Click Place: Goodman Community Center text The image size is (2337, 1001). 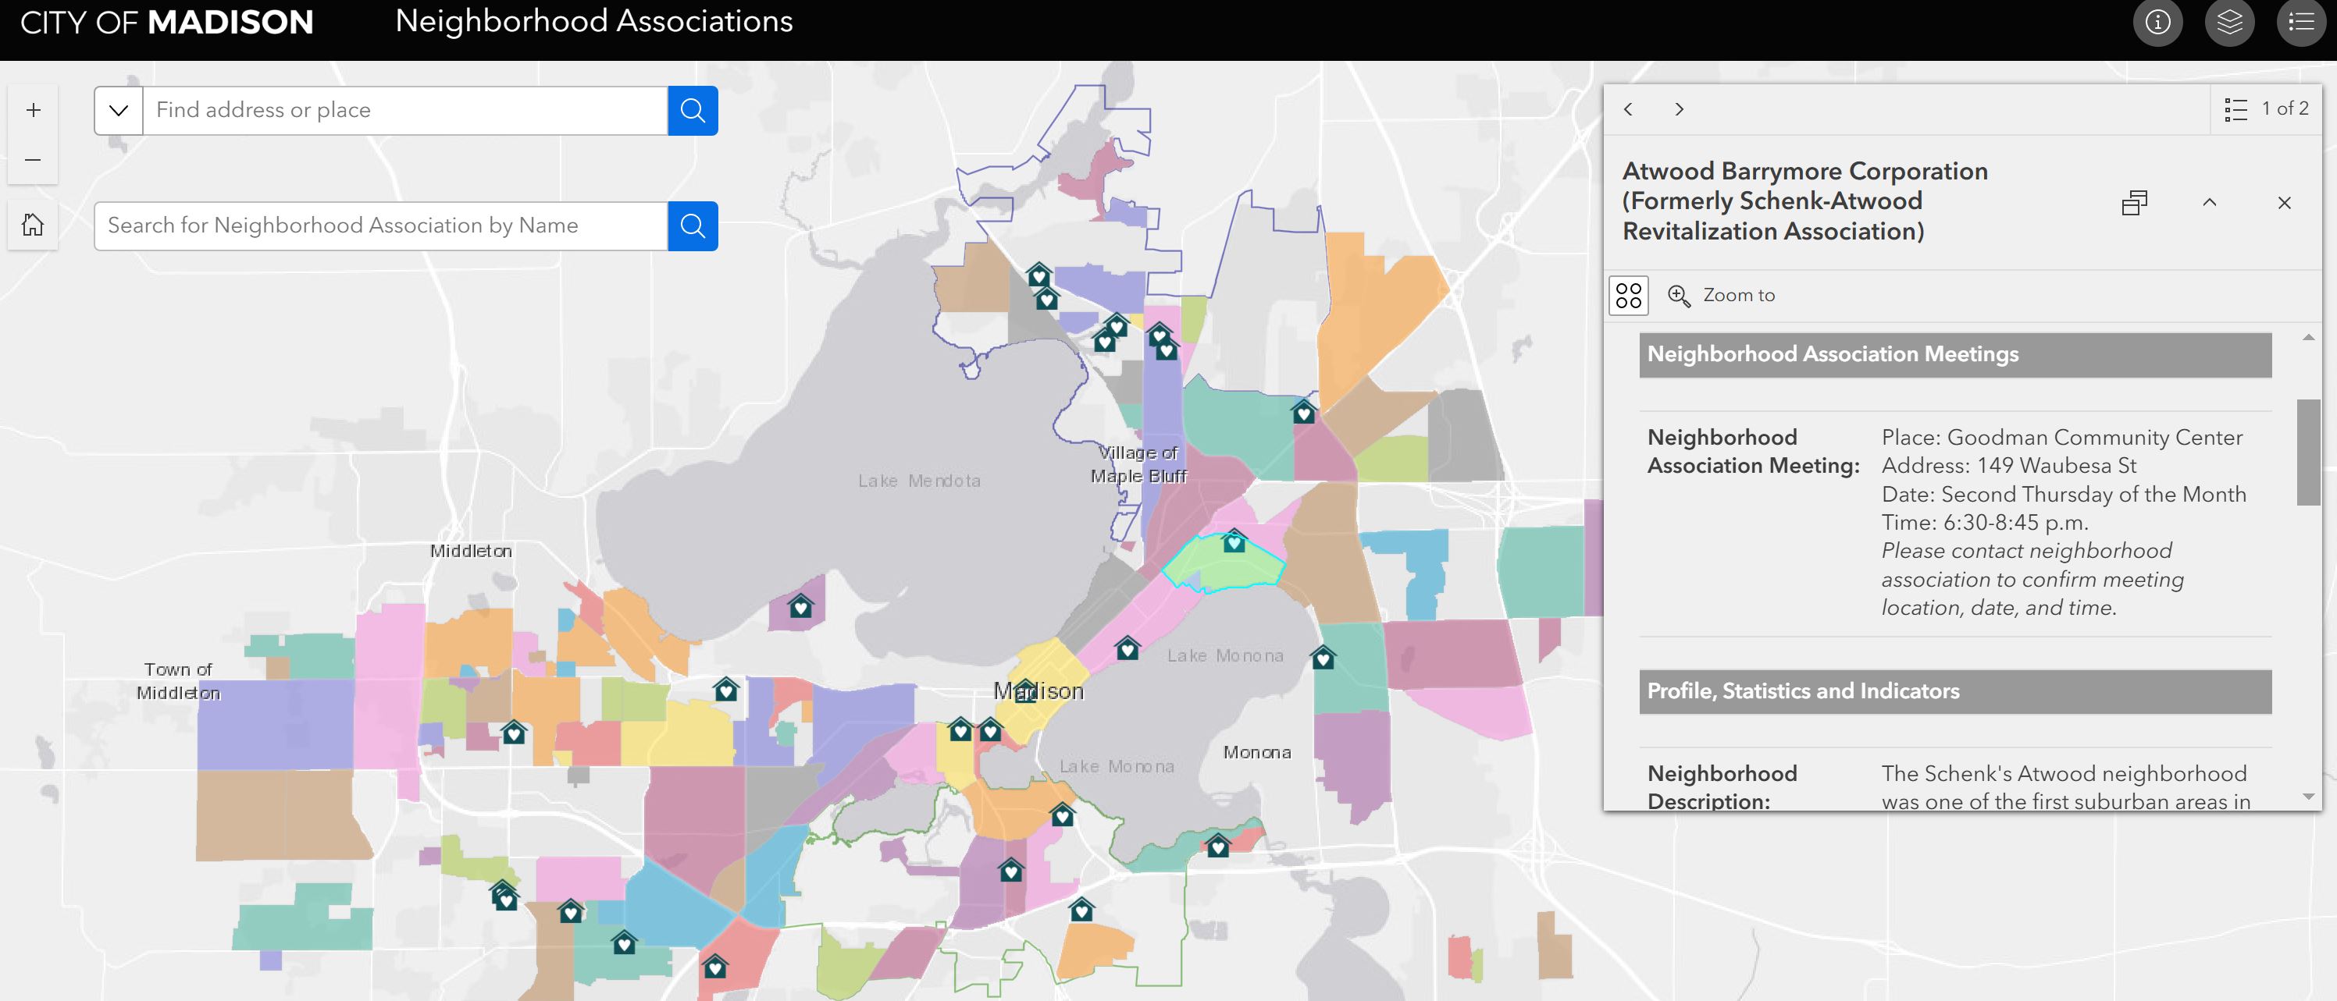pyautogui.click(x=2061, y=438)
